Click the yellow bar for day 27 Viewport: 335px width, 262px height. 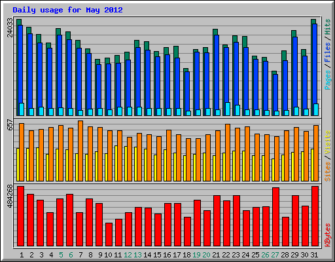273,170
